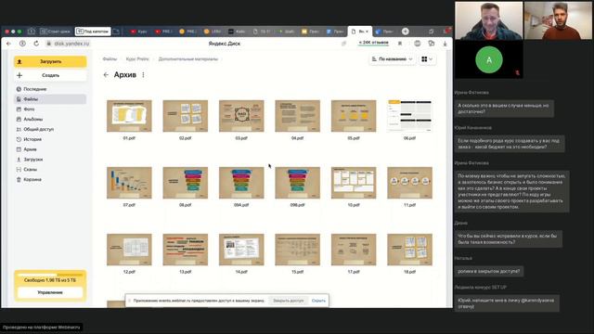
Task: Open the 06.pdf thumbnail
Action: (x=409, y=116)
